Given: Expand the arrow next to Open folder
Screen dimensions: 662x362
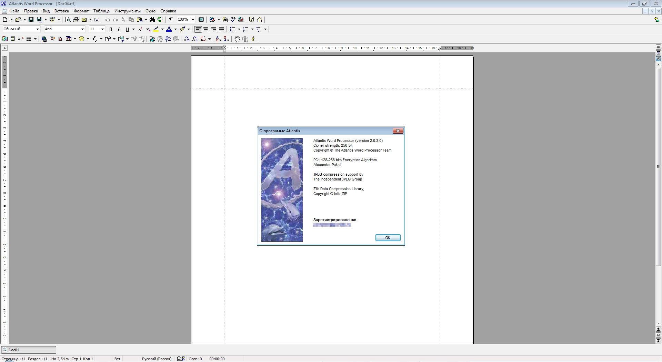Looking at the screenshot, I should click(24, 20).
